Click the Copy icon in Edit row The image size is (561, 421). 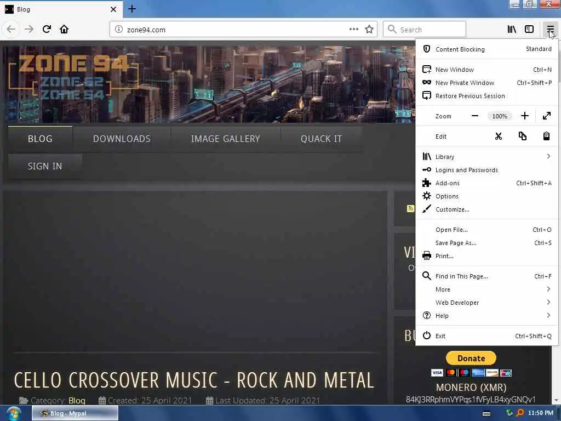(x=522, y=136)
